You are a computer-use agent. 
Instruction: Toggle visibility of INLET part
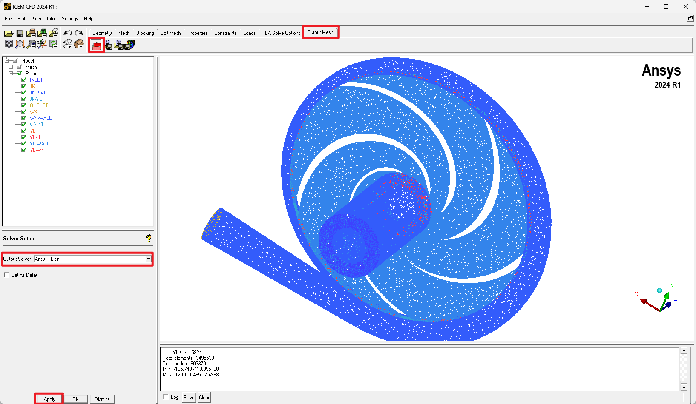pos(24,80)
